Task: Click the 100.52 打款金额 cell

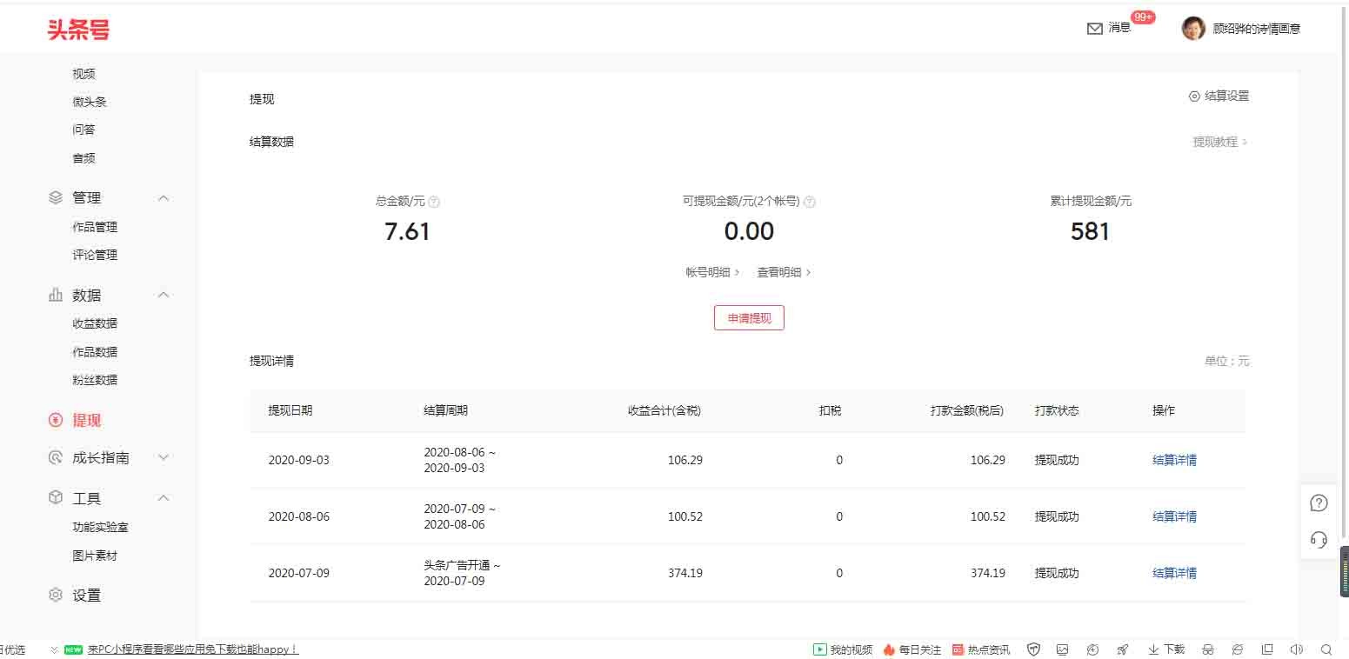Action: 988,516
